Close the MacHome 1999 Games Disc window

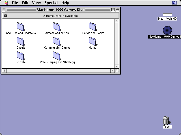coord(4,10)
